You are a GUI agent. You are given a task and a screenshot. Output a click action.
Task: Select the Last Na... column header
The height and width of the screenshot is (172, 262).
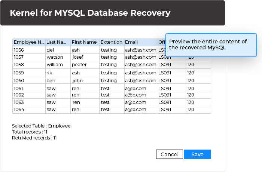coord(58,42)
